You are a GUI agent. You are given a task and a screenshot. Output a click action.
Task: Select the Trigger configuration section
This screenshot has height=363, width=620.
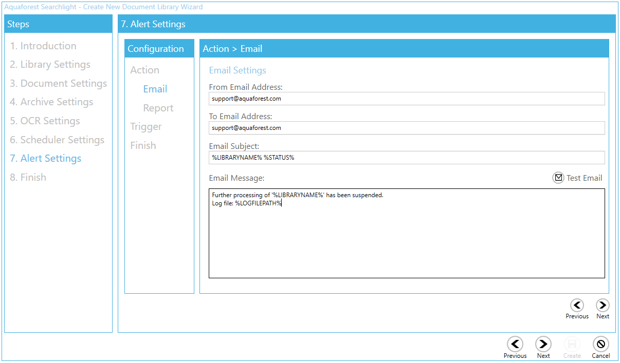pyautogui.click(x=146, y=126)
